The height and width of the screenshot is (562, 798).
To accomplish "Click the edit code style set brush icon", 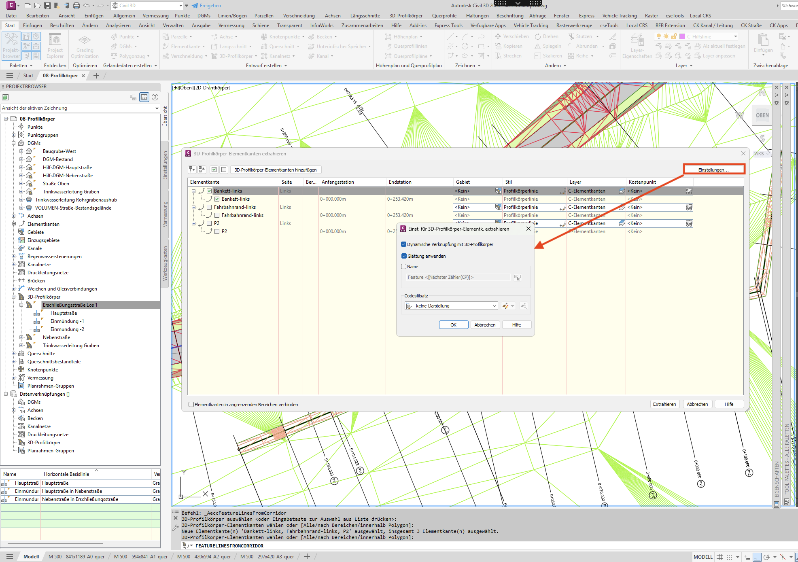I will click(x=505, y=306).
